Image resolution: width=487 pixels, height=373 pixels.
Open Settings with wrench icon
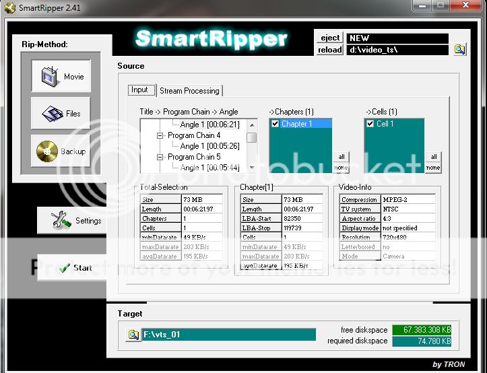pyautogui.click(x=72, y=221)
